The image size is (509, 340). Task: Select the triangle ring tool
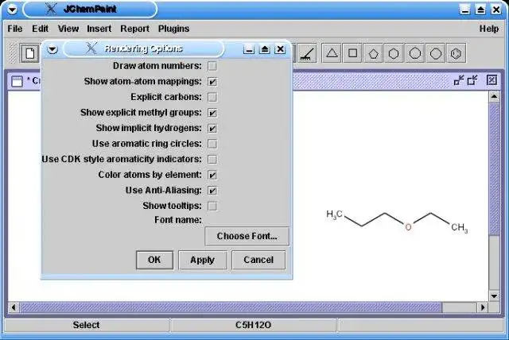pos(332,53)
